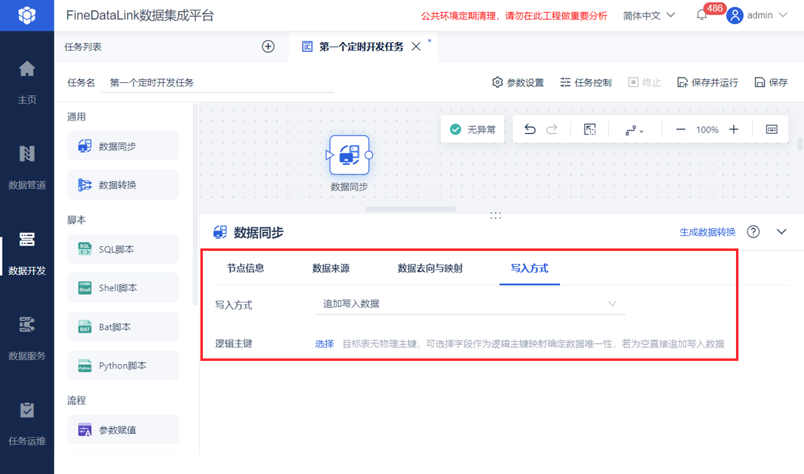Viewport: 804px width, 474px height.
Task: Click the 通用 category heading
Action: [x=77, y=117]
